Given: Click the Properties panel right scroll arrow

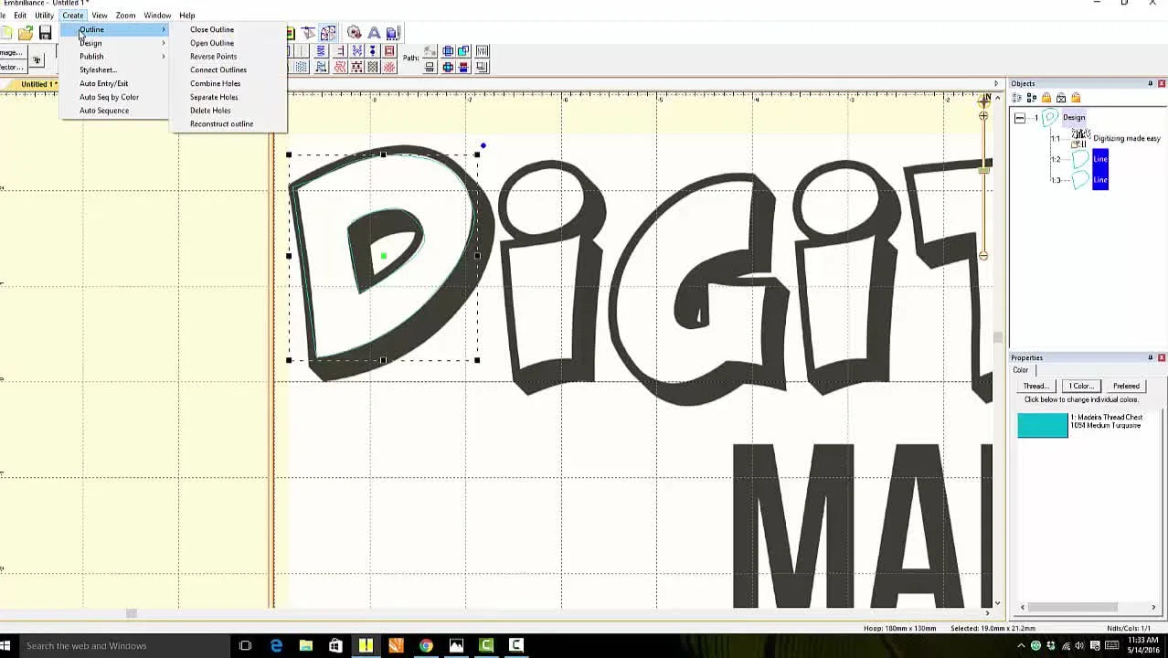Looking at the screenshot, I should 1153,607.
